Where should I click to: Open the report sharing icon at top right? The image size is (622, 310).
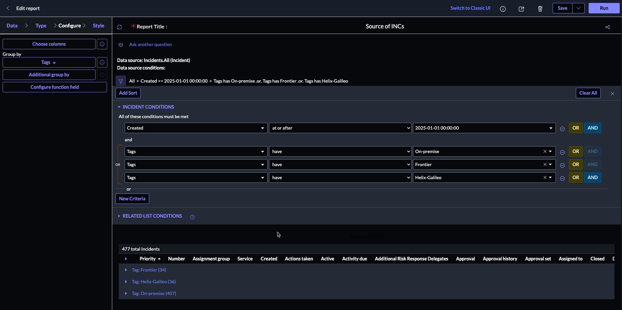[607, 27]
